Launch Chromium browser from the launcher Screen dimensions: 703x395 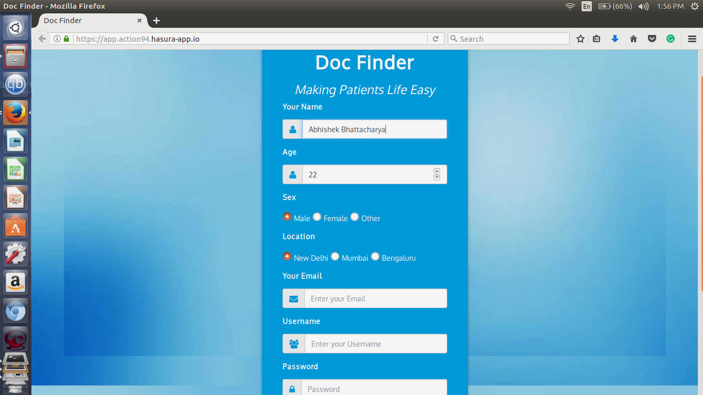click(15, 310)
